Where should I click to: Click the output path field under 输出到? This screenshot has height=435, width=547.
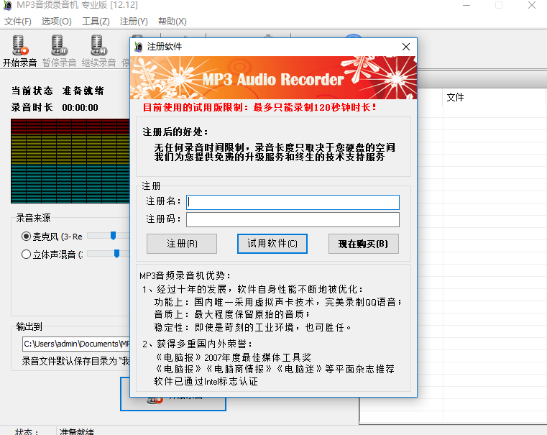(76, 344)
